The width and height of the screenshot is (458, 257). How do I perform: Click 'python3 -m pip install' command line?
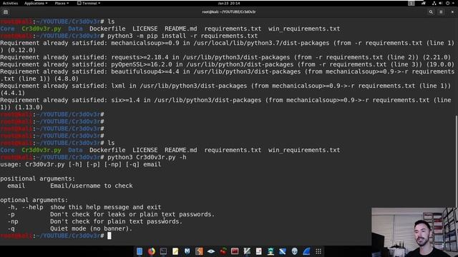pyautogui.click(x=182, y=36)
